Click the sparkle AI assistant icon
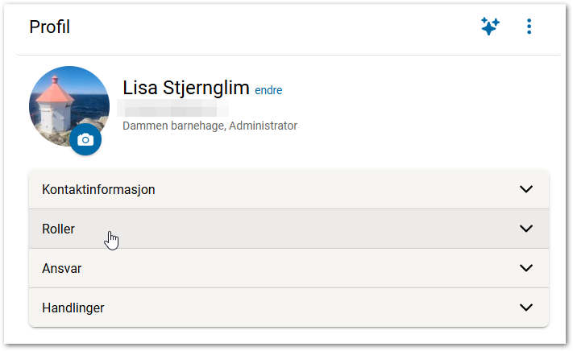 click(490, 27)
